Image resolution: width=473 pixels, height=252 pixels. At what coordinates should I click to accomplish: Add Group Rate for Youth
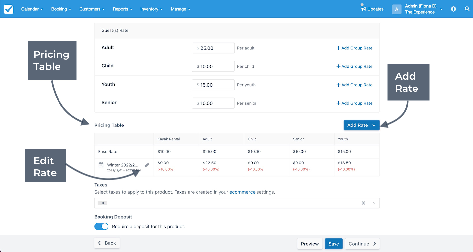(354, 85)
